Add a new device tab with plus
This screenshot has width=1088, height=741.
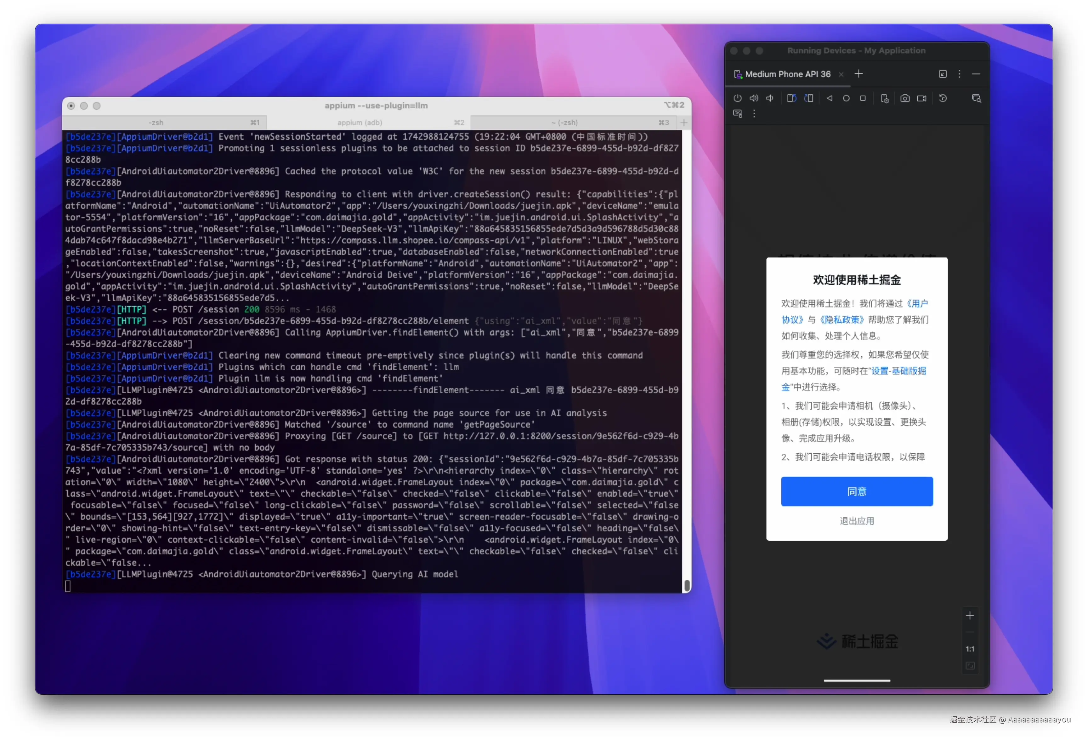click(x=858, y=74)
